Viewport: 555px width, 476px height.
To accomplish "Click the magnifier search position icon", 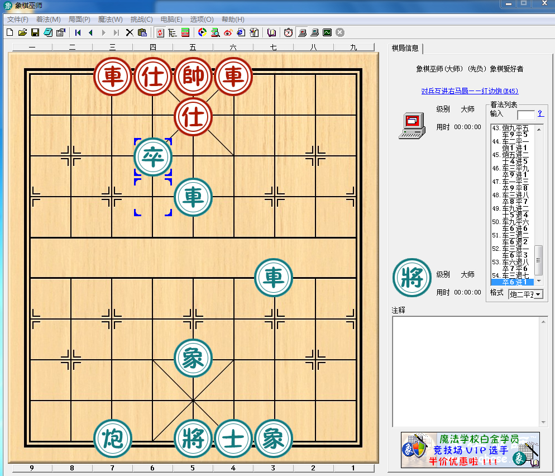I will pyautogui.click(x=215, y=32).
